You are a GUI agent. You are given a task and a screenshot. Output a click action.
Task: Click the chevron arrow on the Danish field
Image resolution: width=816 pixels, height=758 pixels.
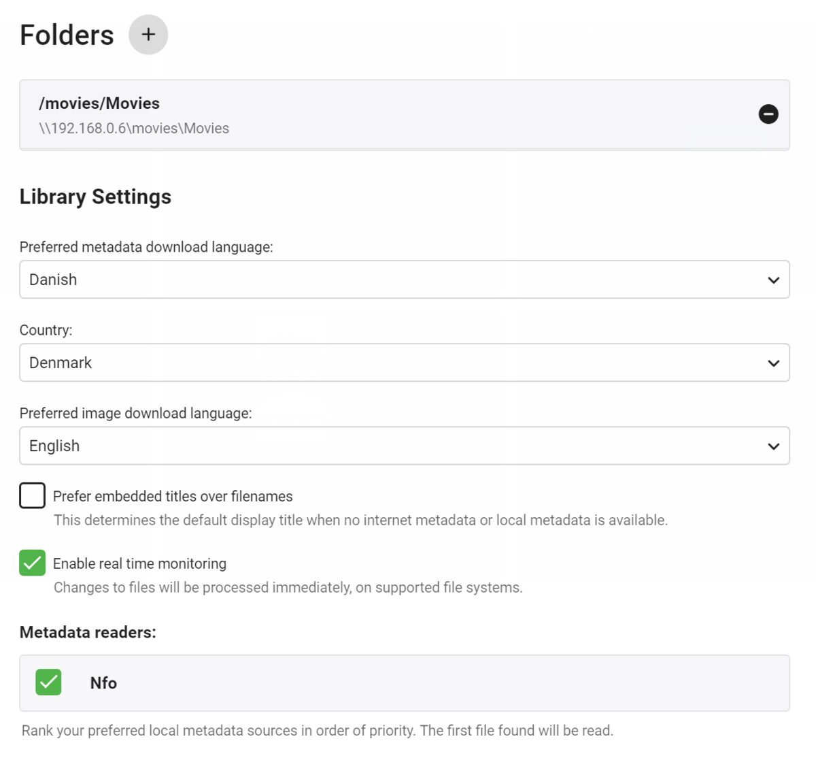(x=773, y=280)
